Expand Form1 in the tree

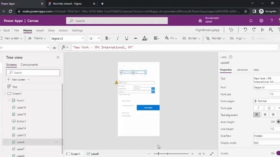pyautogui.click(x=9, y=100)
